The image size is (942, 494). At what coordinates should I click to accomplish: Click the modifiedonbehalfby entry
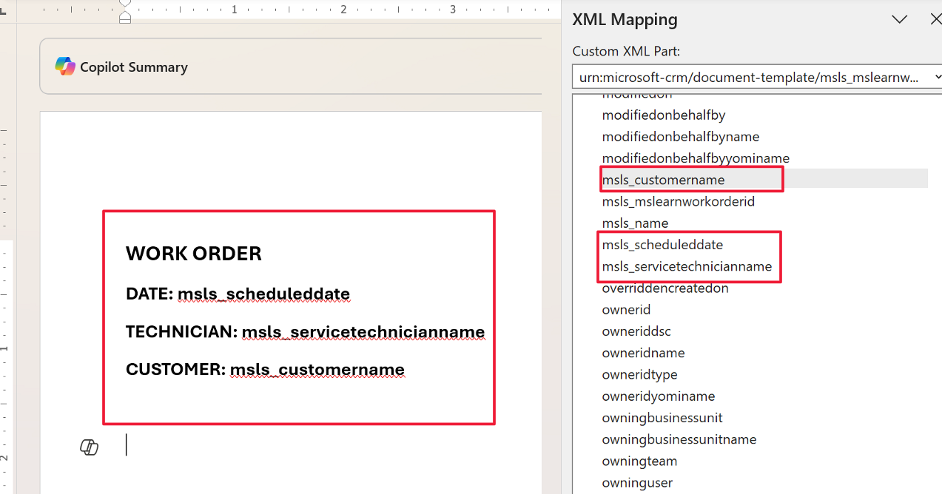click(663, 115)
